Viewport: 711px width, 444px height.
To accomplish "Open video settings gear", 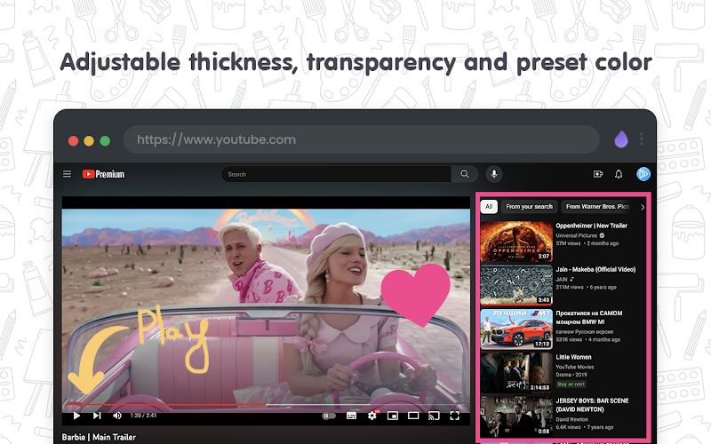I will point(372,416).
